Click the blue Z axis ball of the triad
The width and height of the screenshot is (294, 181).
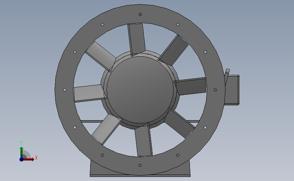click(21, 159)
